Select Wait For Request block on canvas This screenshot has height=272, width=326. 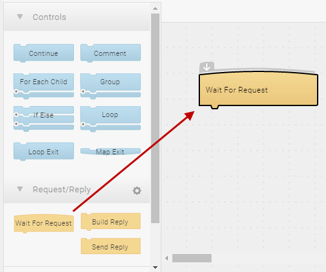coord(258,89)
